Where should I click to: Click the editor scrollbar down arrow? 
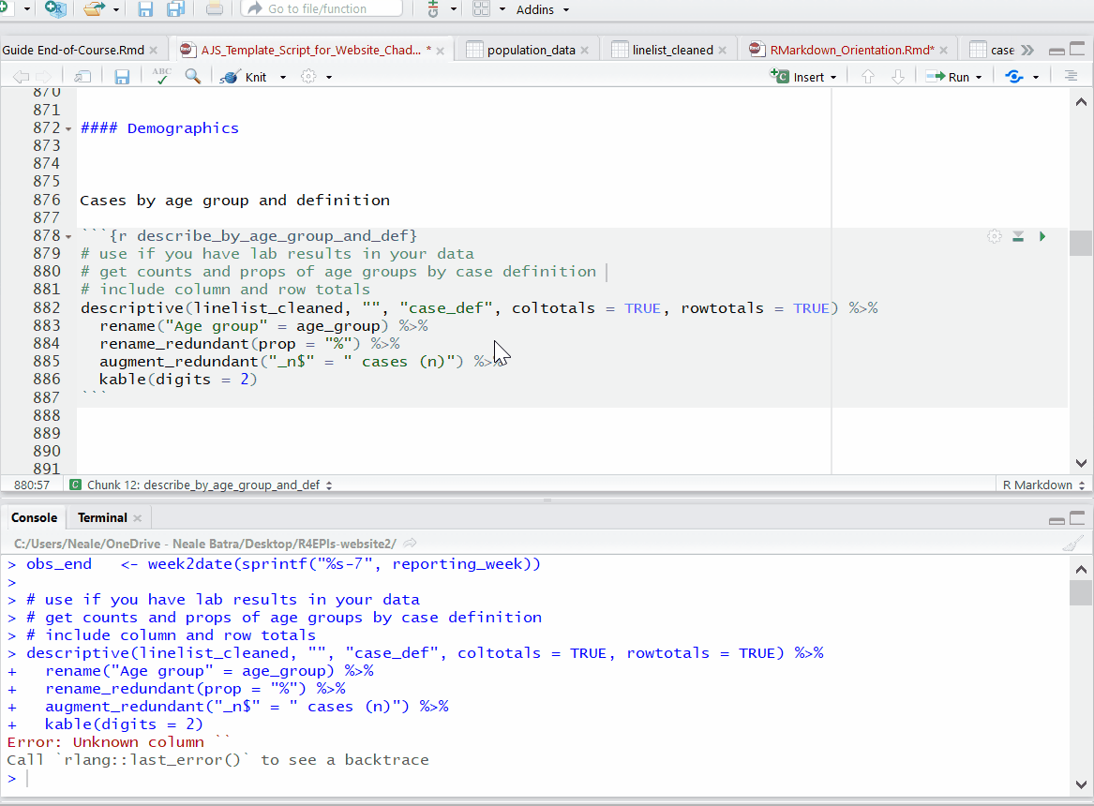point(1081,463)
